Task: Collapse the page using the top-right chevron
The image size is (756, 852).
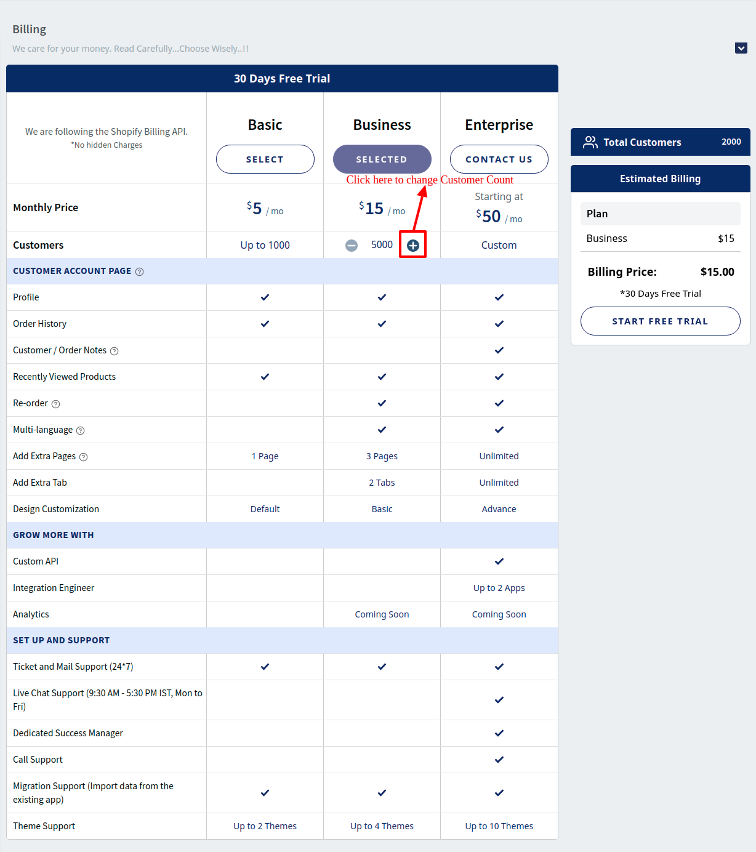Action: (x=741, y=48)
